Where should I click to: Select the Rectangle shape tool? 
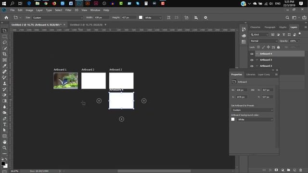pos(4,136)
